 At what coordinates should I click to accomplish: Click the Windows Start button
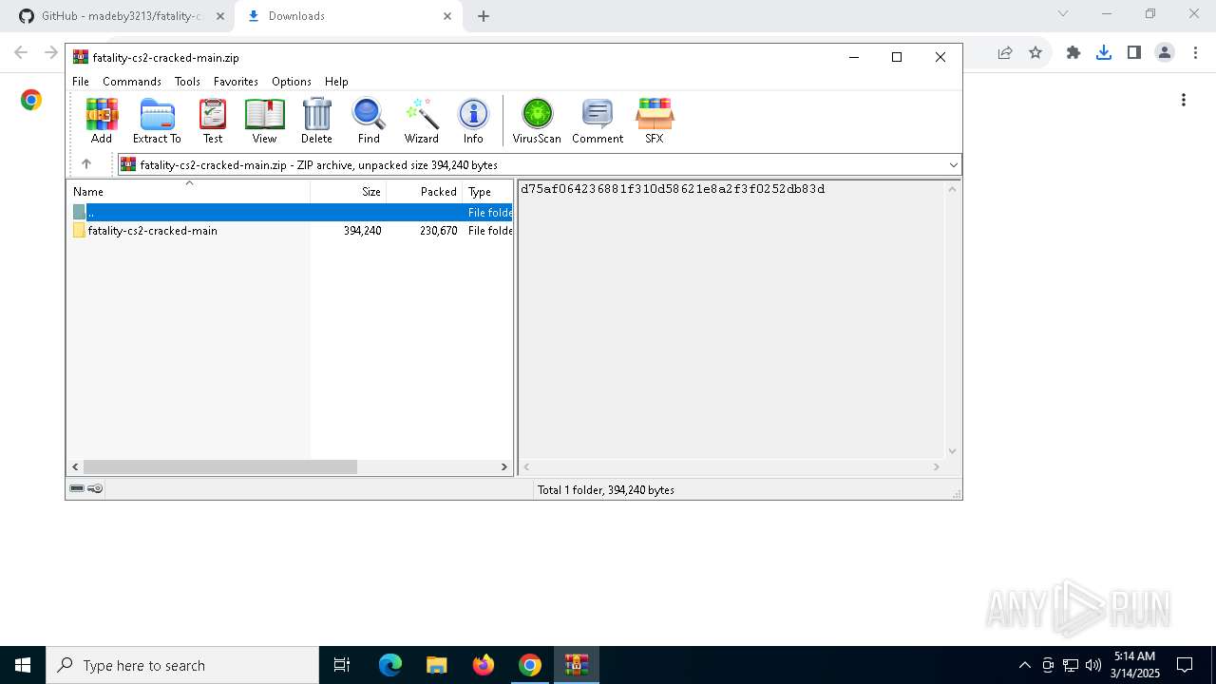[23, 665]
